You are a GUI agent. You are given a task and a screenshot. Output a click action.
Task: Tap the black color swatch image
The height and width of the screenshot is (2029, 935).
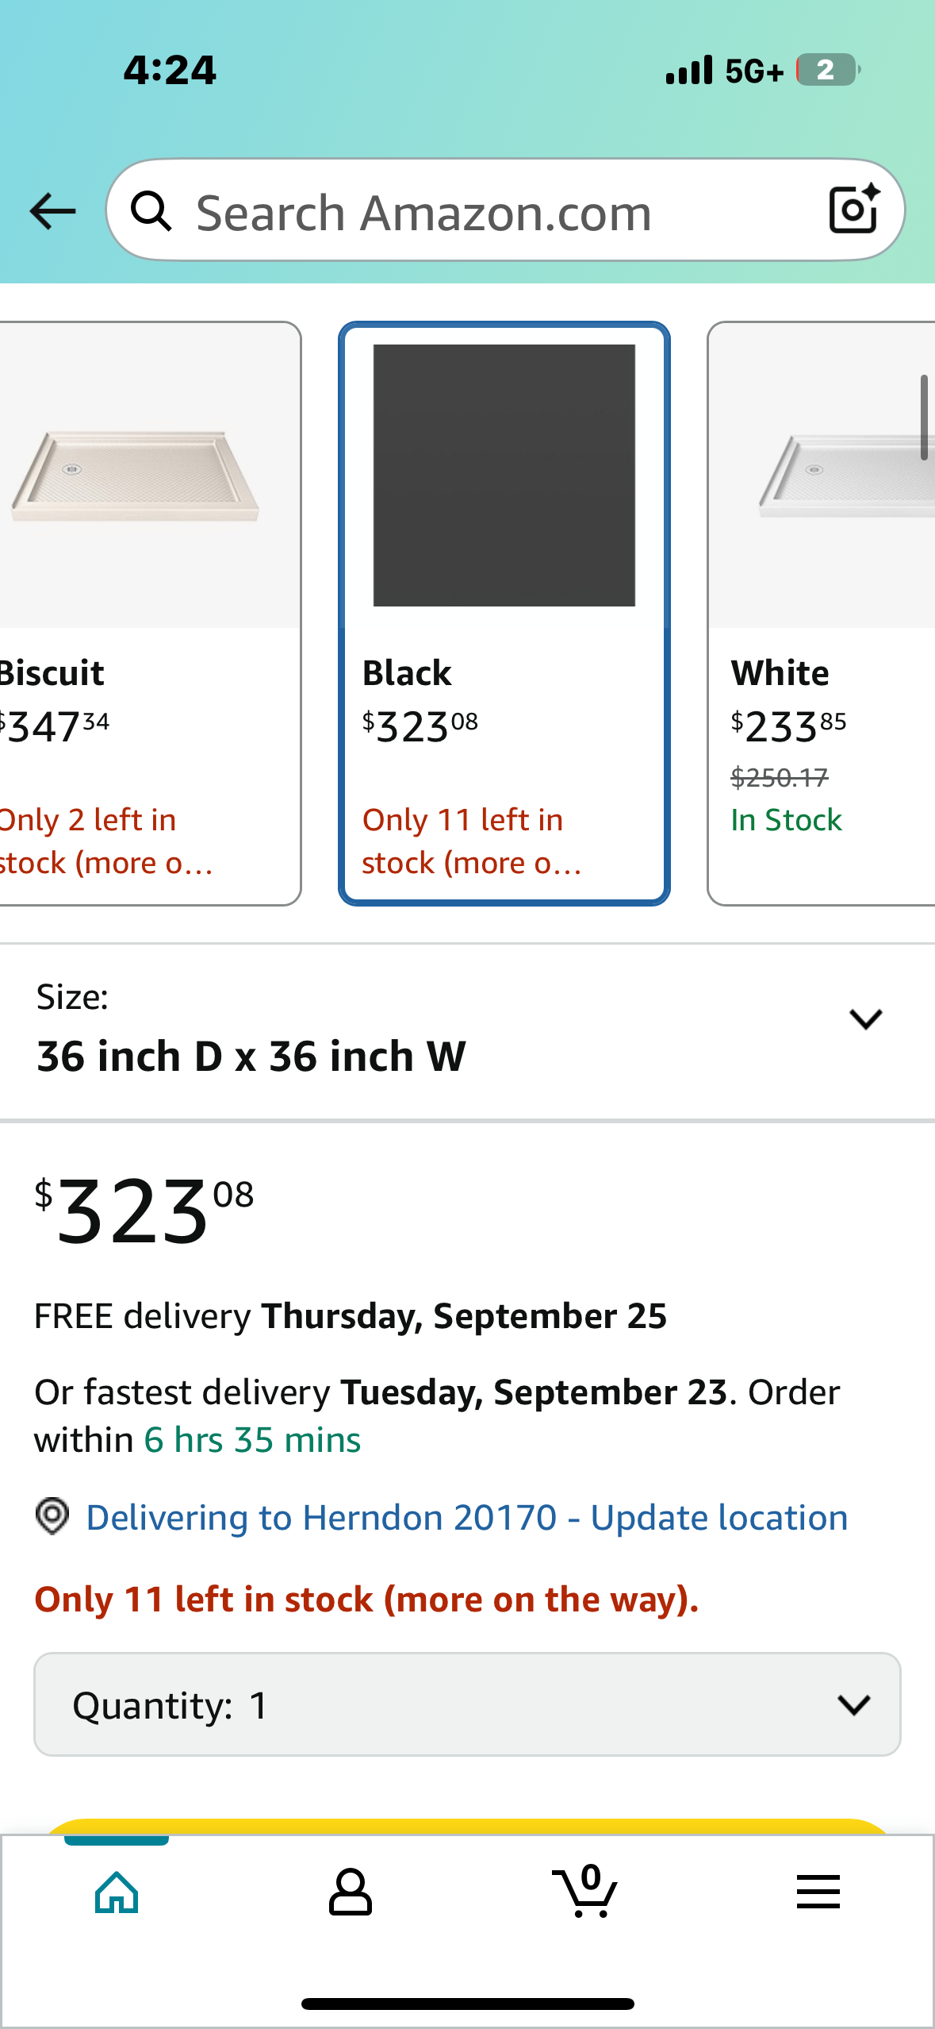(x=504, y=475)
